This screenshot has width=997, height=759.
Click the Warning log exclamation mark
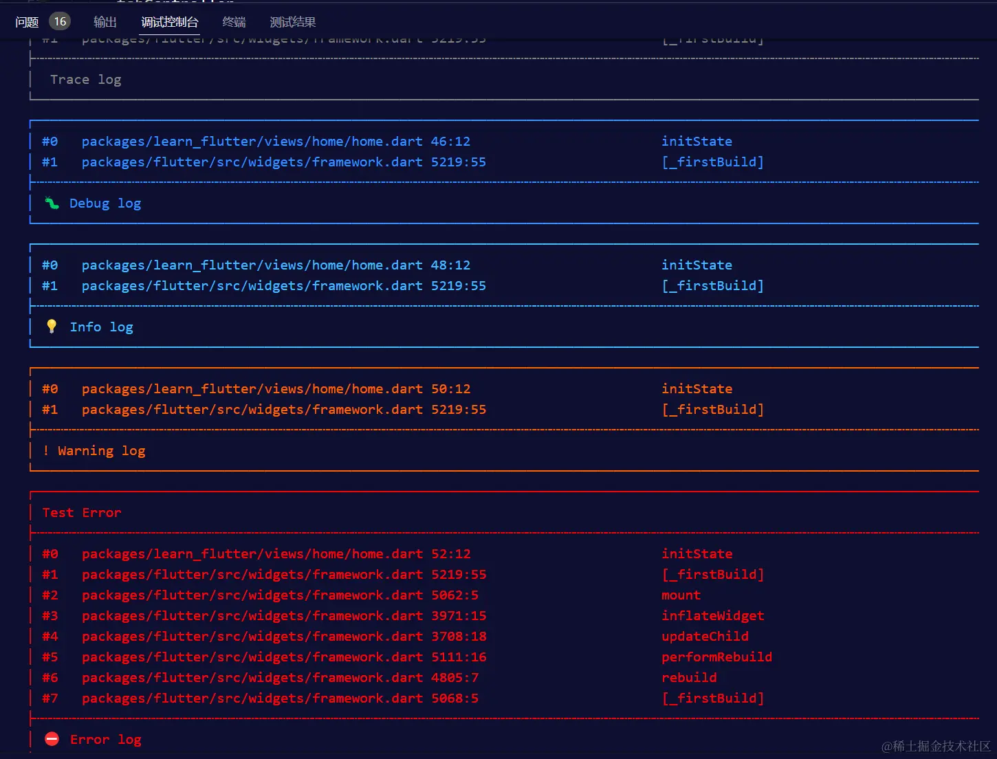pyautogui.click(x=45, y=450)
